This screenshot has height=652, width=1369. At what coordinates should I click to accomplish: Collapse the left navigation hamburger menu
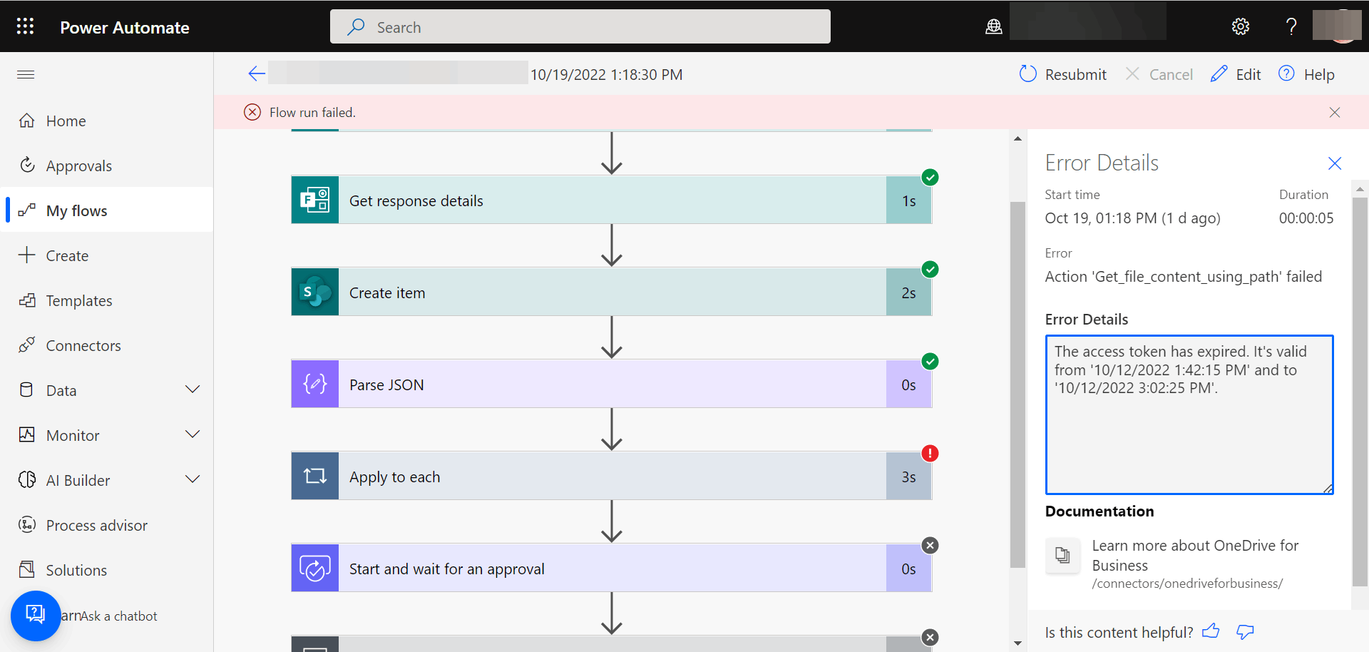click(x=26, y=74)
